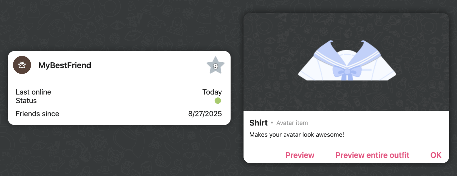
Task: Click the level 9 star badge
Action: tap(215, 66)
